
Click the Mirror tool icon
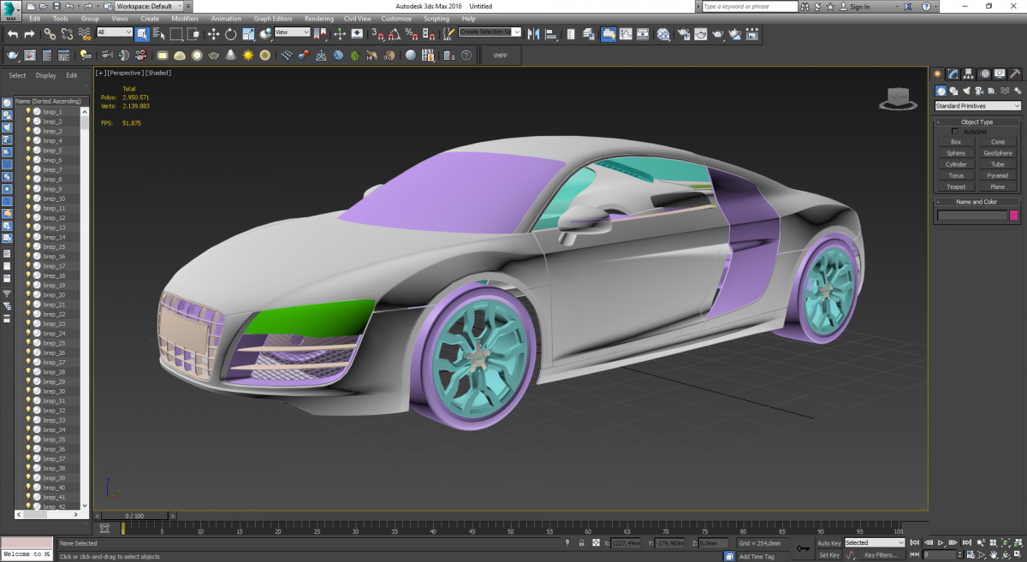pyautogui.click(x=534, y=34)
